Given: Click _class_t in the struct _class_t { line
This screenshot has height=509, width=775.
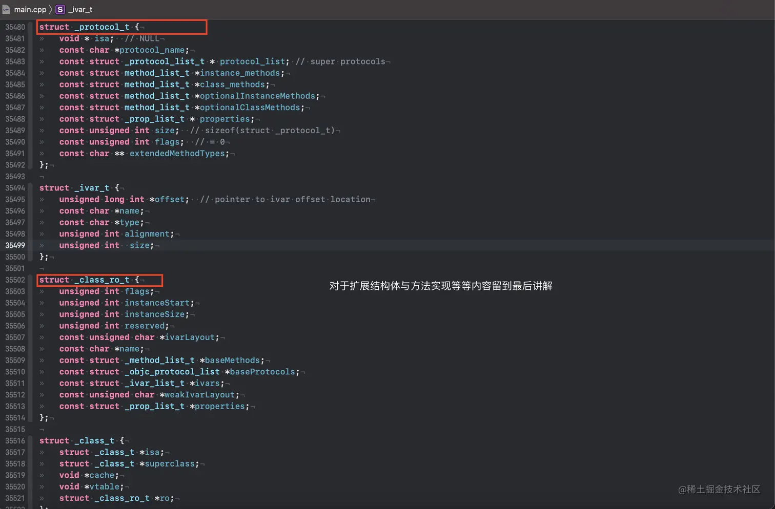Looking at the screenshot, I should coord(94,441).
